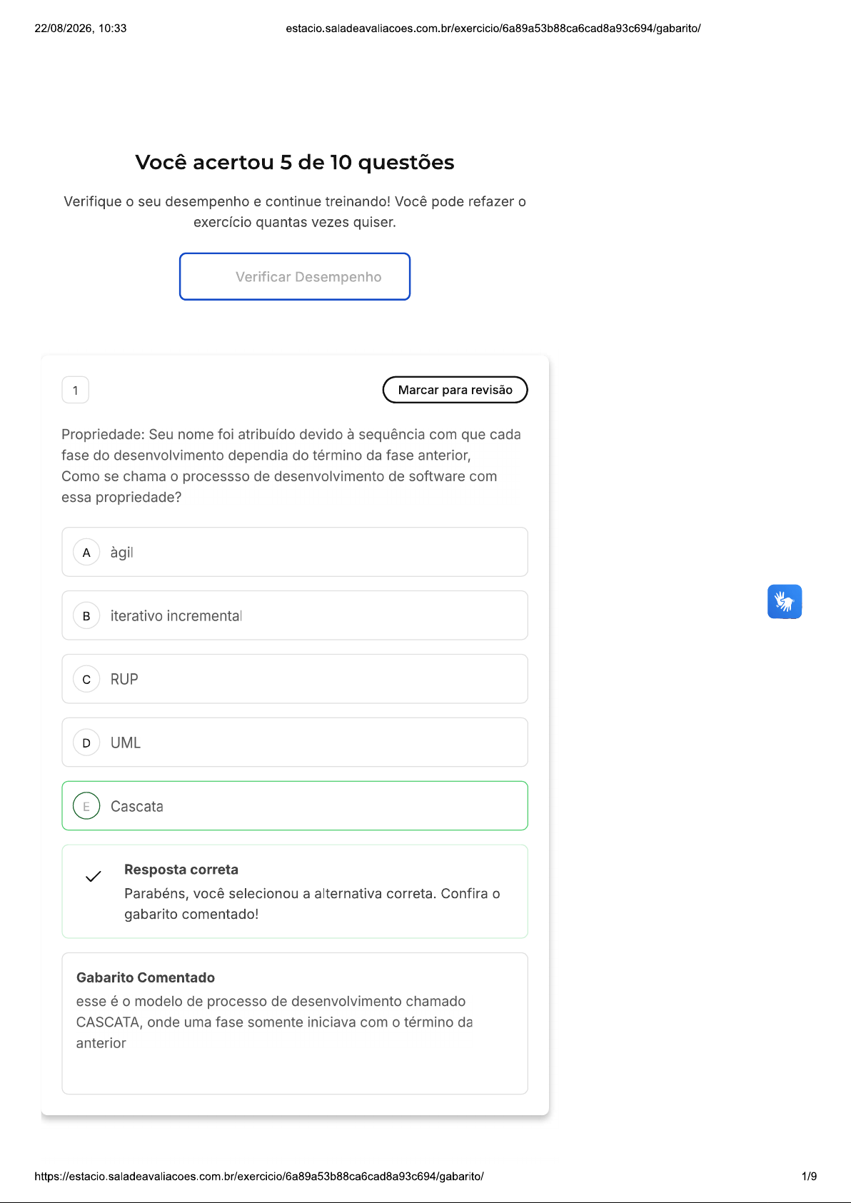Select option E circle icon
This screenshot has height=1203, width=851.
(86, 806)
